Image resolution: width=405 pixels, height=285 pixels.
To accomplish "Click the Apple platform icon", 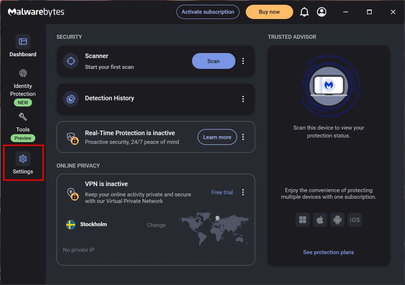I will pyautogui.click(x=320, y=220).
